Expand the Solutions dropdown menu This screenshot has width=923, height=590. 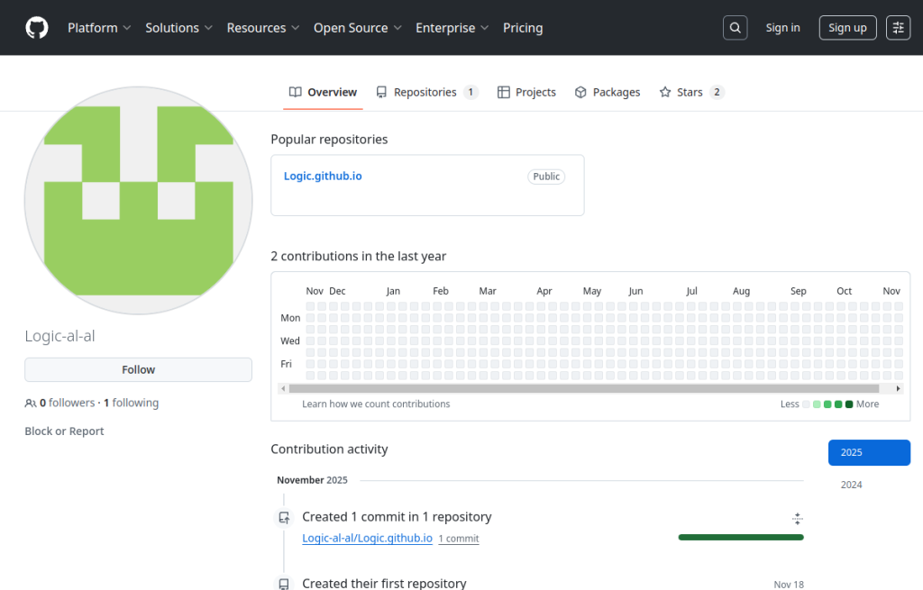[178, 28]
